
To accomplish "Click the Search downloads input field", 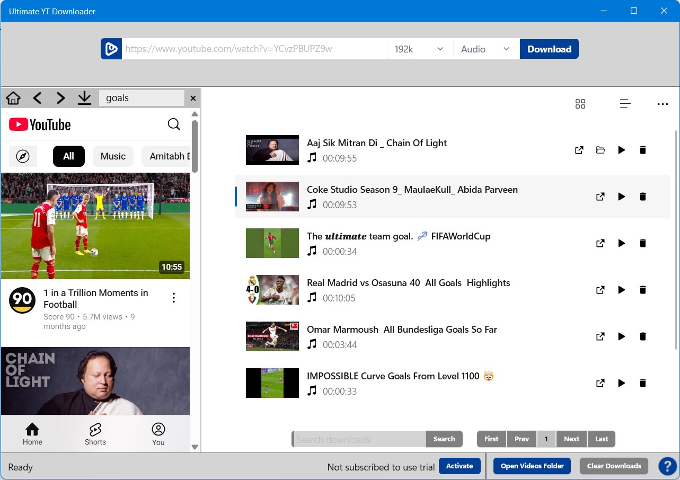I will [x=359, y=439].
